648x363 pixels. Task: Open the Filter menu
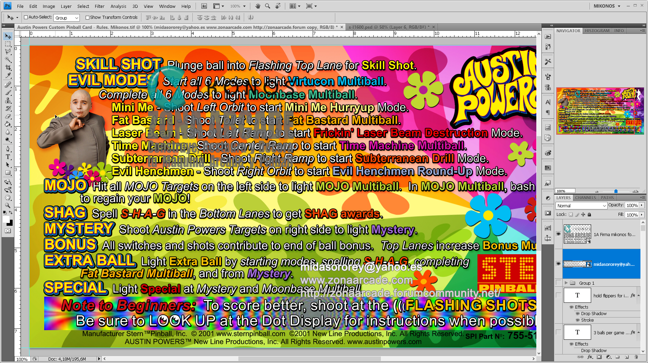[x=99, y=6]
